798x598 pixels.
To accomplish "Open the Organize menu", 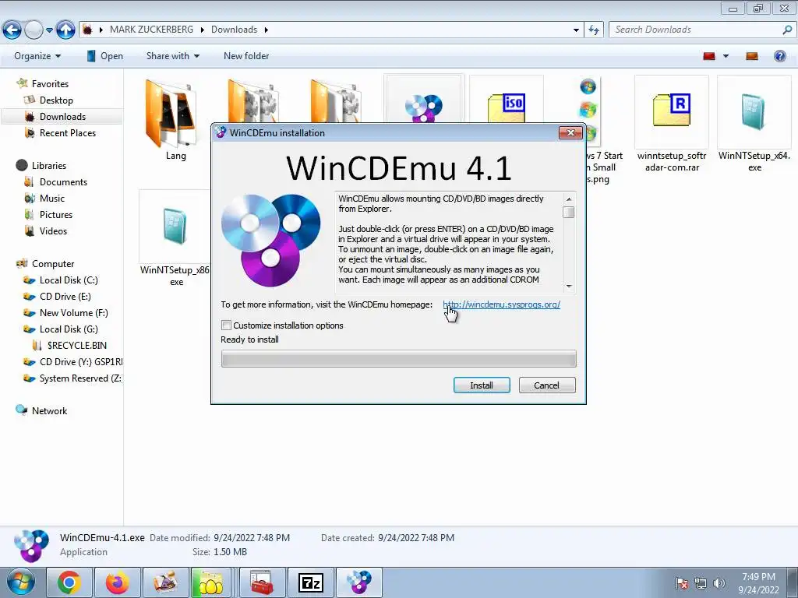I will tap(37, 56).
